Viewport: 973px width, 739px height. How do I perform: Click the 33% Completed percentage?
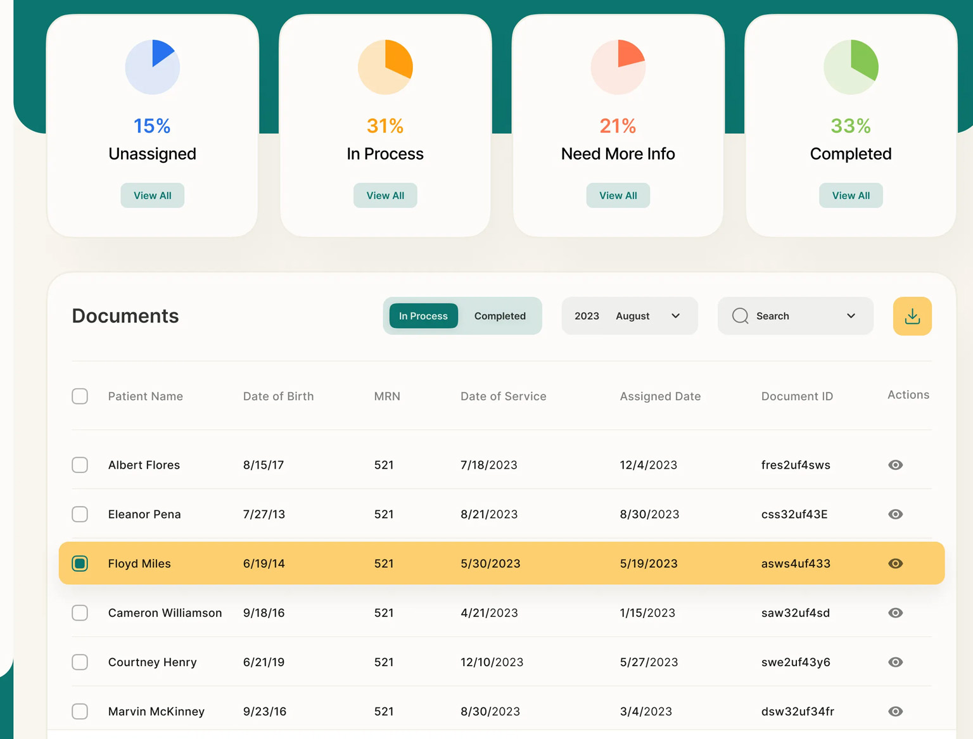click(851, 126)
